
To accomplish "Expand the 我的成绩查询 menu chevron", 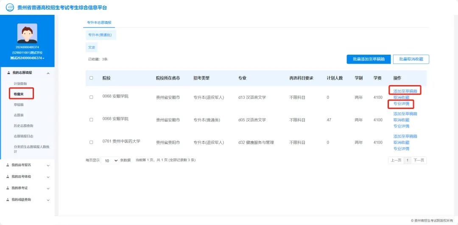I will [48, 200].
